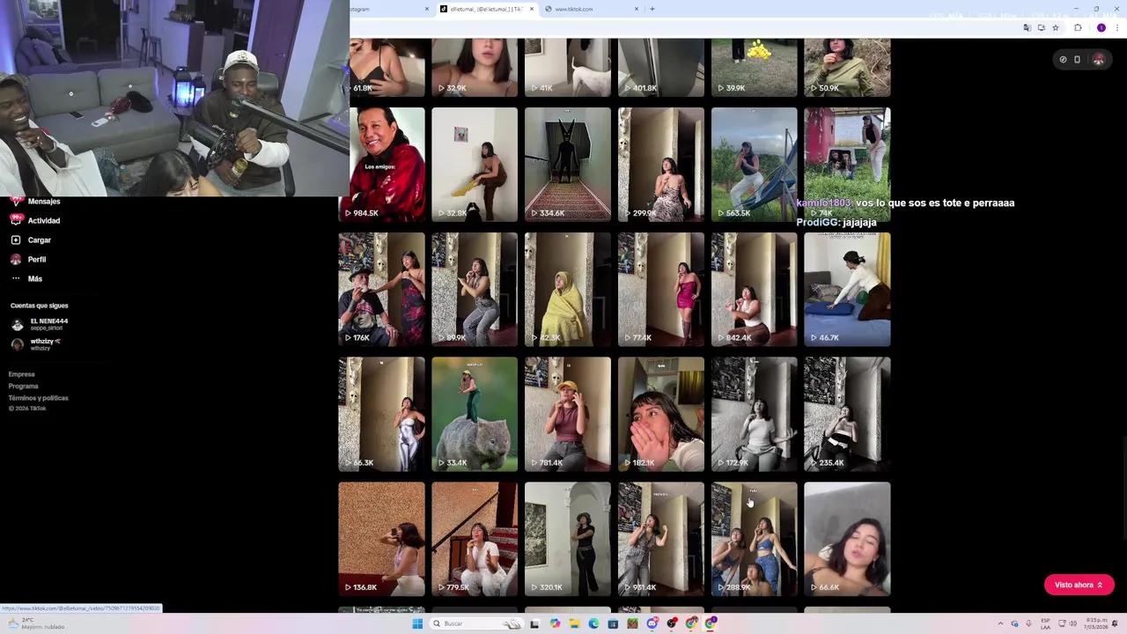The image size is (1127, 634).
Task: Open wombat video with 33.4K views
Action: pos(475,414)
